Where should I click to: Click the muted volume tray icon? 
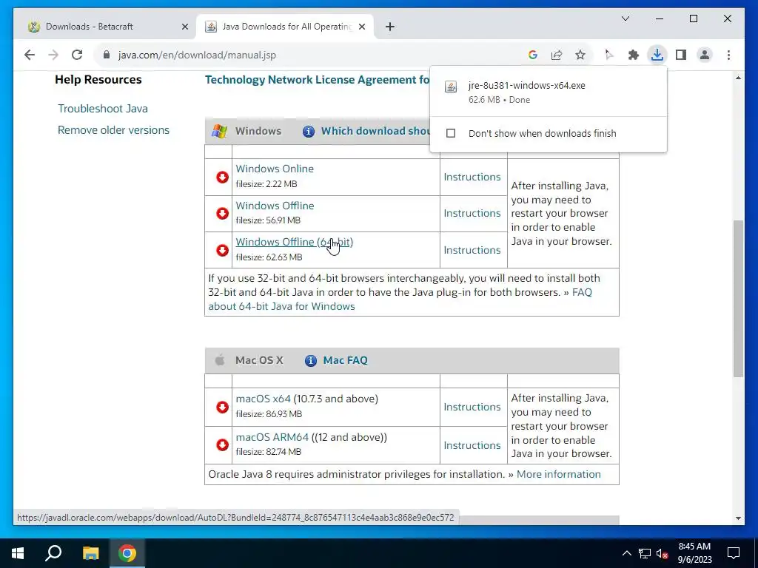[662, 553]
